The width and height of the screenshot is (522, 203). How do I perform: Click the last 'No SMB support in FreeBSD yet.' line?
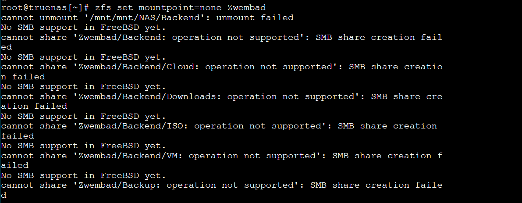point(84,175)
